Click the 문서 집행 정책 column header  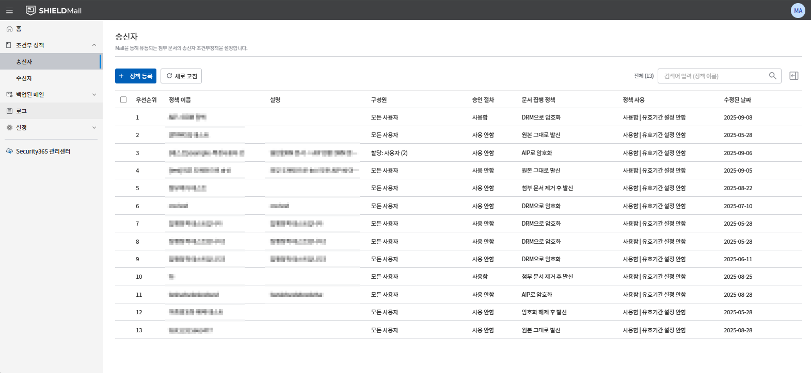tap(538, 100)
